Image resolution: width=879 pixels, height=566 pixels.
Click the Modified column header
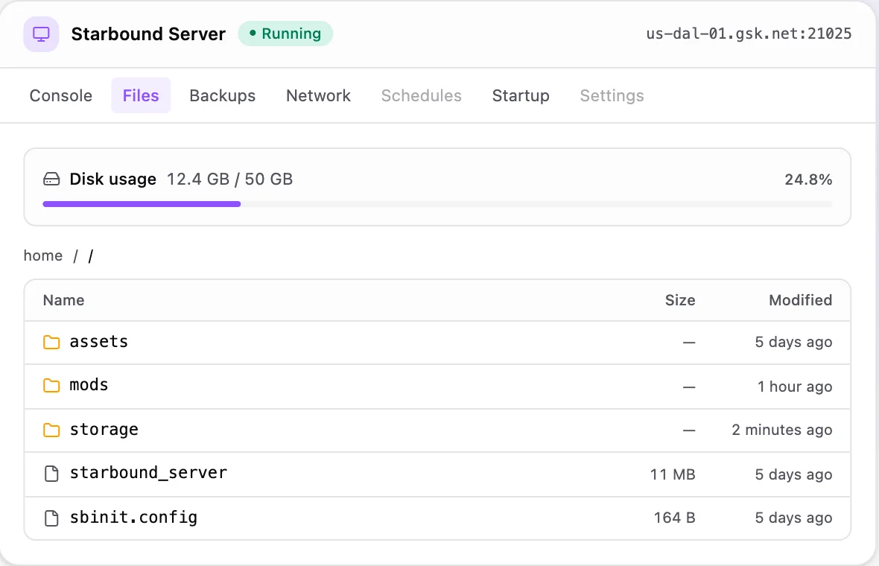[800, 300]
